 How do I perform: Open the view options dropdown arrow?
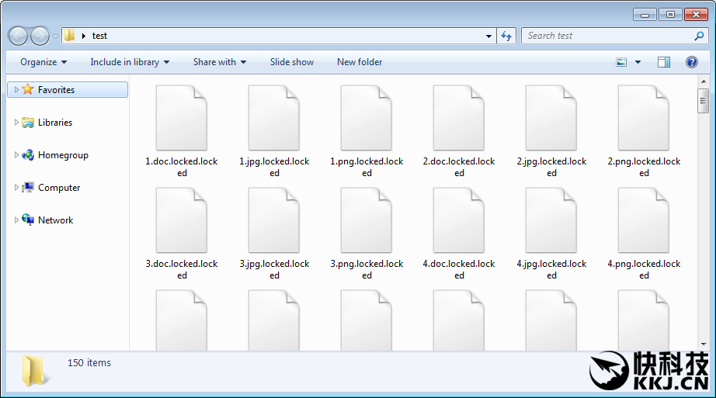pos(638,62)
